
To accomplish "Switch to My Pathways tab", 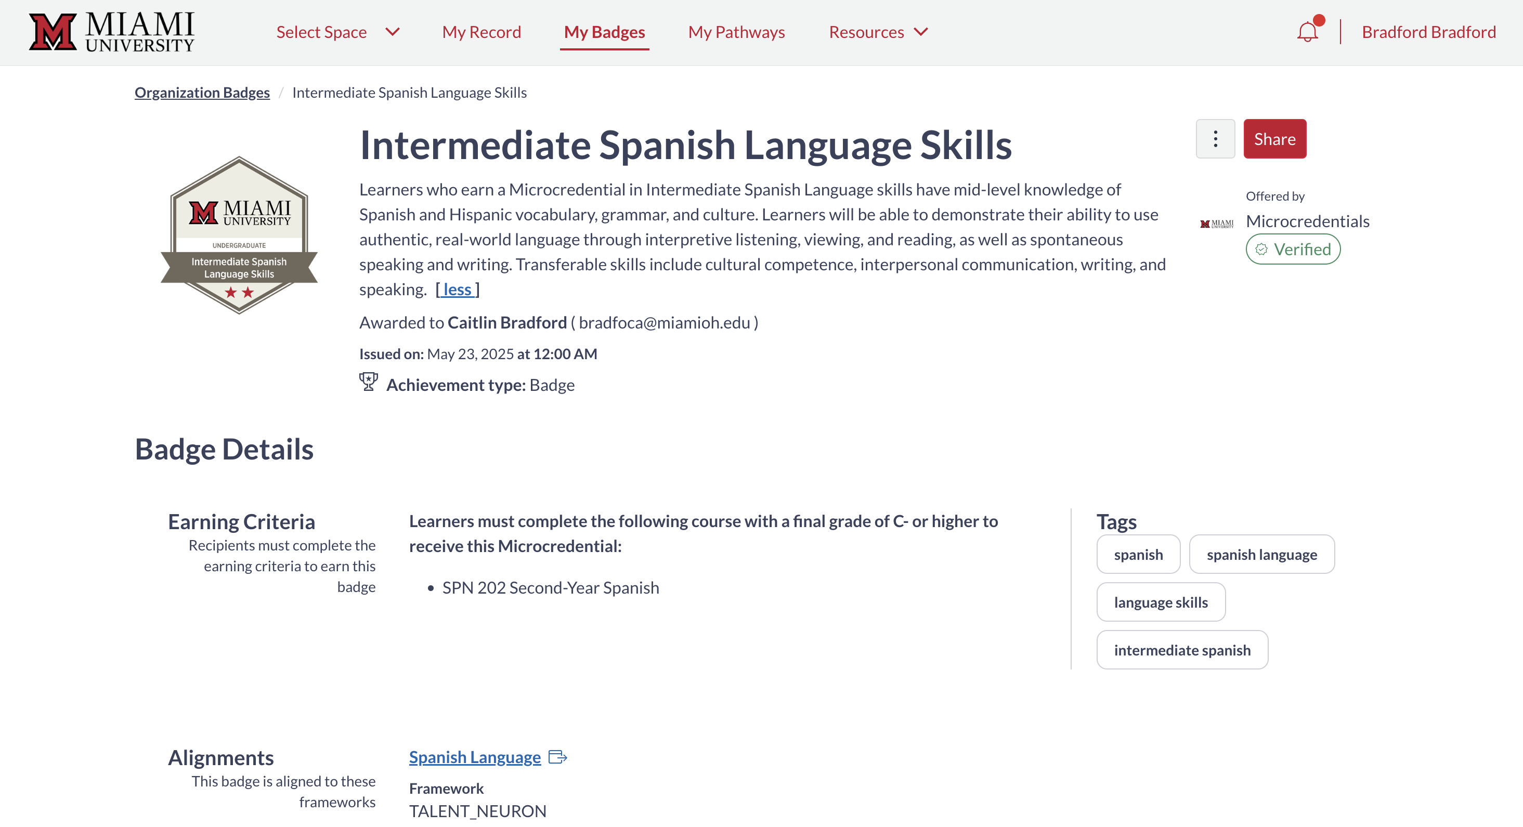I will pyautogui.click(x=736, y=32).
